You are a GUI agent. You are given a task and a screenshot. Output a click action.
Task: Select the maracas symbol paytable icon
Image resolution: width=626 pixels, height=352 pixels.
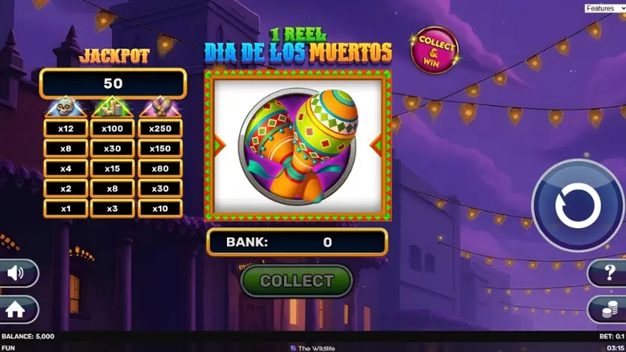[160, 107]
